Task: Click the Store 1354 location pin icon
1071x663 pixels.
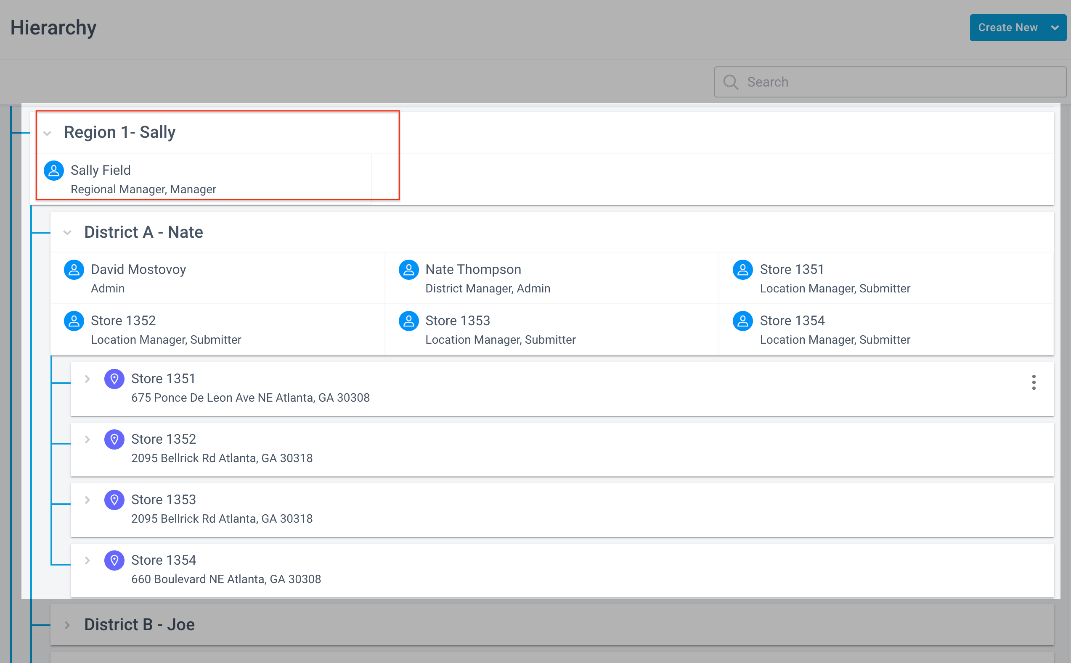Action: 114,560
